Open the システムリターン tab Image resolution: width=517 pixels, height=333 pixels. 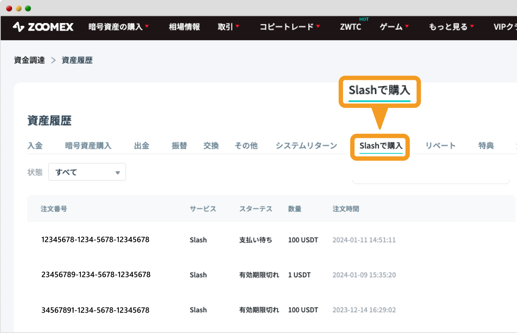click(307, 146)
